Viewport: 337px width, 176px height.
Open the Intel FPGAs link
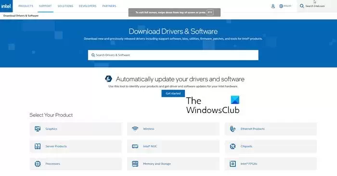[271, 164]
